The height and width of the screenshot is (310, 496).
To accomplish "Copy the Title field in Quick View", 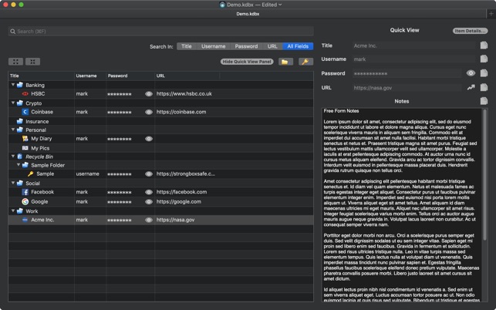I will click(x=484, y=45).
